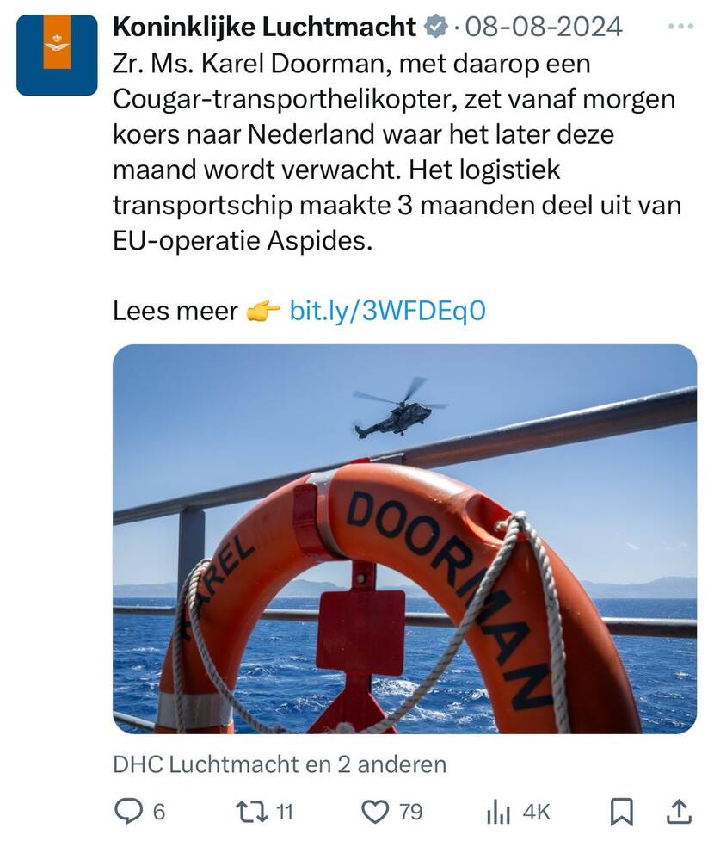
Task: Bookmark this tweet
Action: (621, 813)
